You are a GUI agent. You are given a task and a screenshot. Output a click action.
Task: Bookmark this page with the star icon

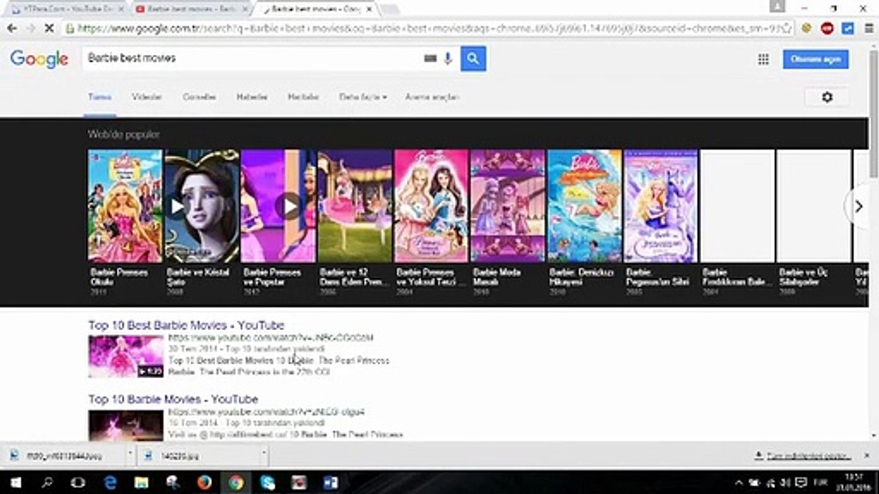tap(786, 29)
